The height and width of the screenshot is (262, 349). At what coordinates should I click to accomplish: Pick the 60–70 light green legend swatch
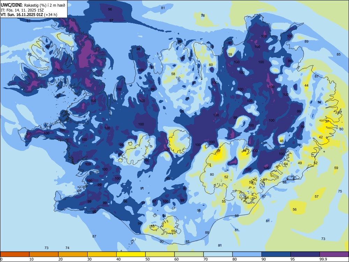click(189, 254)
